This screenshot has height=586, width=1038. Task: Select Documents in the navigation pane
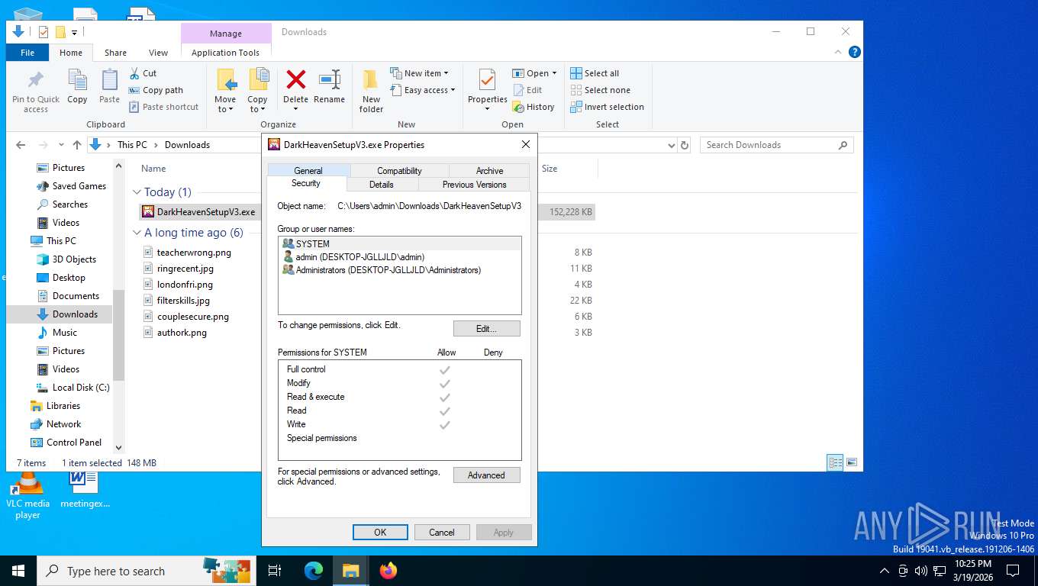click(x=76, y=296)
